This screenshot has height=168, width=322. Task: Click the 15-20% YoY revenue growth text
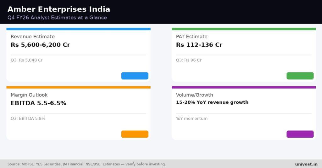(212, 102)
